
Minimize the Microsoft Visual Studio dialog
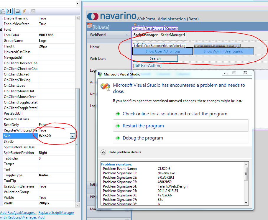pyautogui.click(x=226, y=73)
